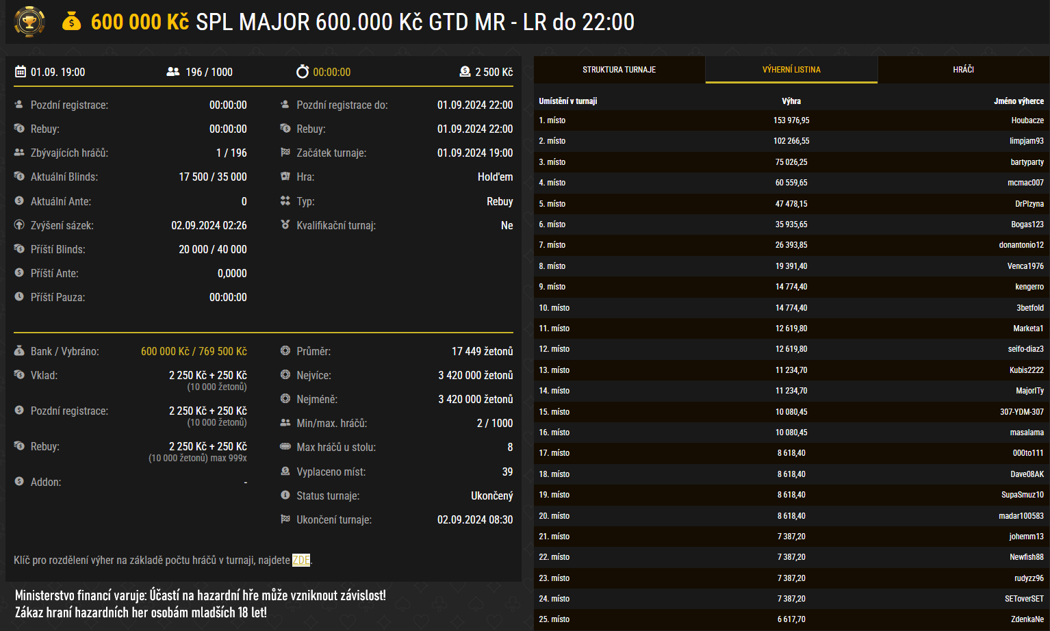Click the Jméno výherce column header

click(x=1019, y=101)
